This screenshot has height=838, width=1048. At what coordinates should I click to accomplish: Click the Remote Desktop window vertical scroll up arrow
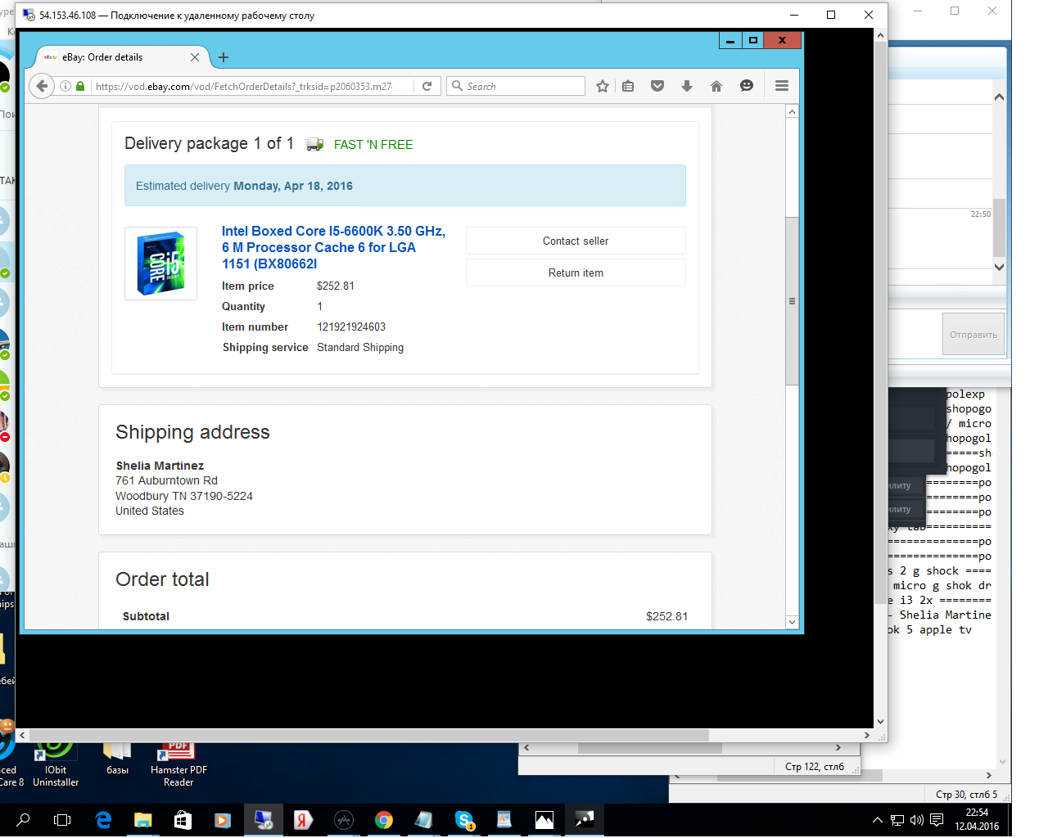pyautogui.click(x=880, y=35)
